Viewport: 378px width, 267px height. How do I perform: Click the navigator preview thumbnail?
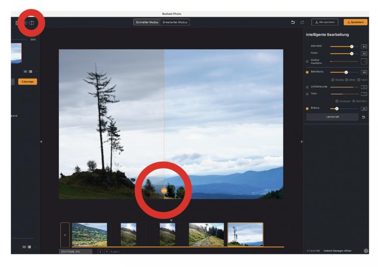point(16,54)
